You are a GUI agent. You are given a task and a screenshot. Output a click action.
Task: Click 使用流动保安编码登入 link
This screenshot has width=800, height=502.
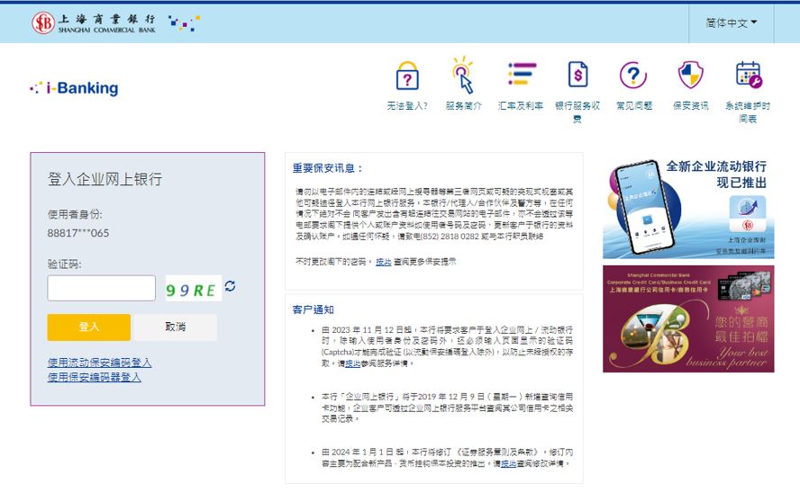point(100,363)
